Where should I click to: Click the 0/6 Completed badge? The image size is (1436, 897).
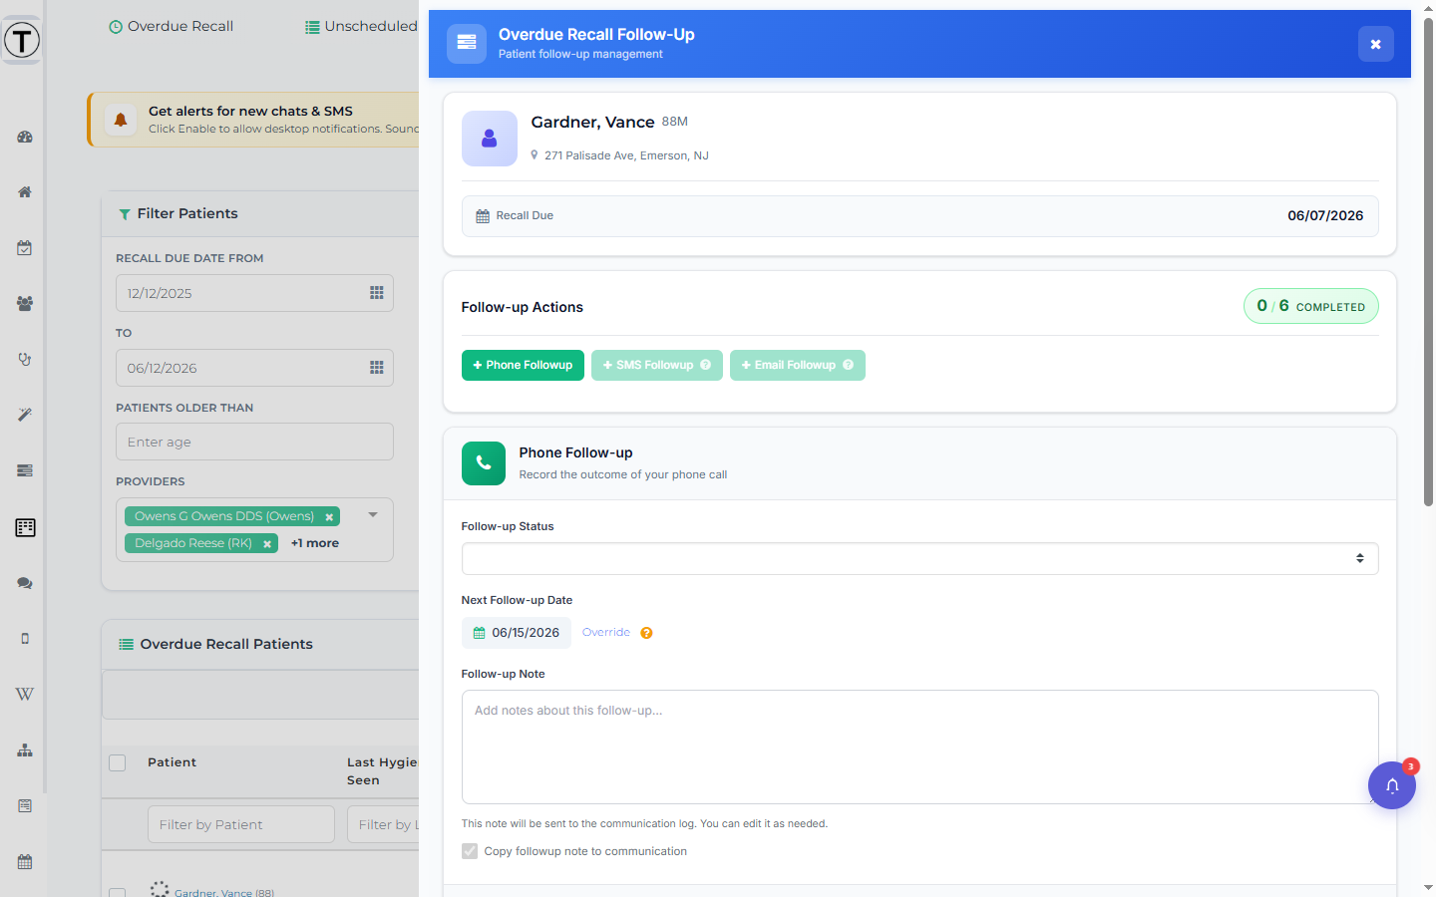1311,306
